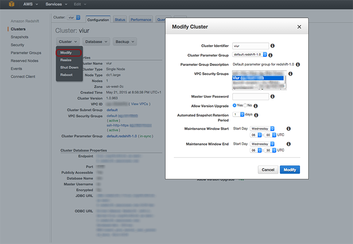The image size is (353, 244).
Task: Close the Modify Cluster dialog
Action: (x=299, y=27)
